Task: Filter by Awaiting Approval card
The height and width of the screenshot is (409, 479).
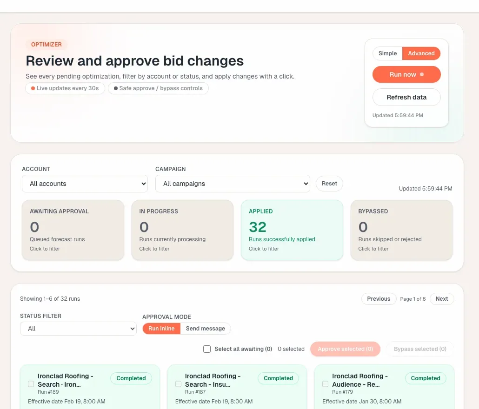Action: [73, 230]
